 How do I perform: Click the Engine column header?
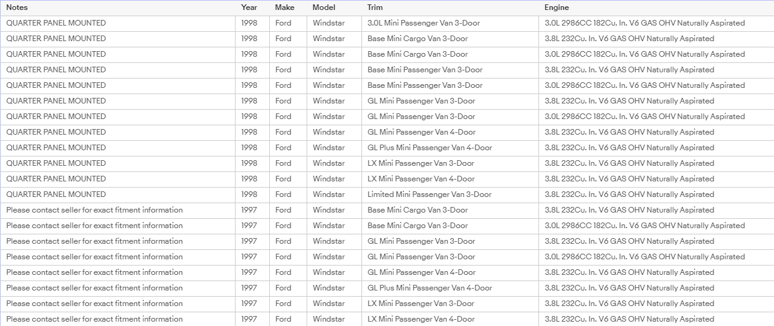pos(557,7)
